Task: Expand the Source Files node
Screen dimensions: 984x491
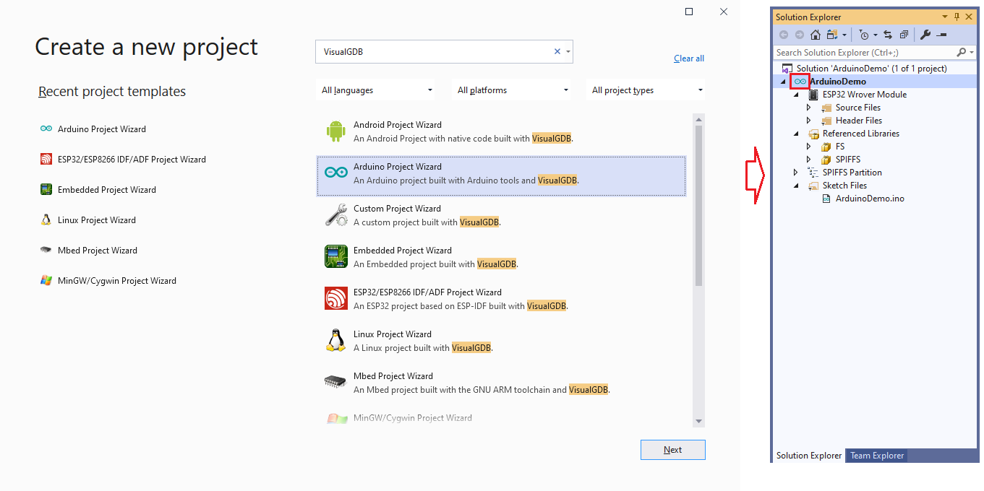Action: pos(809,108)
